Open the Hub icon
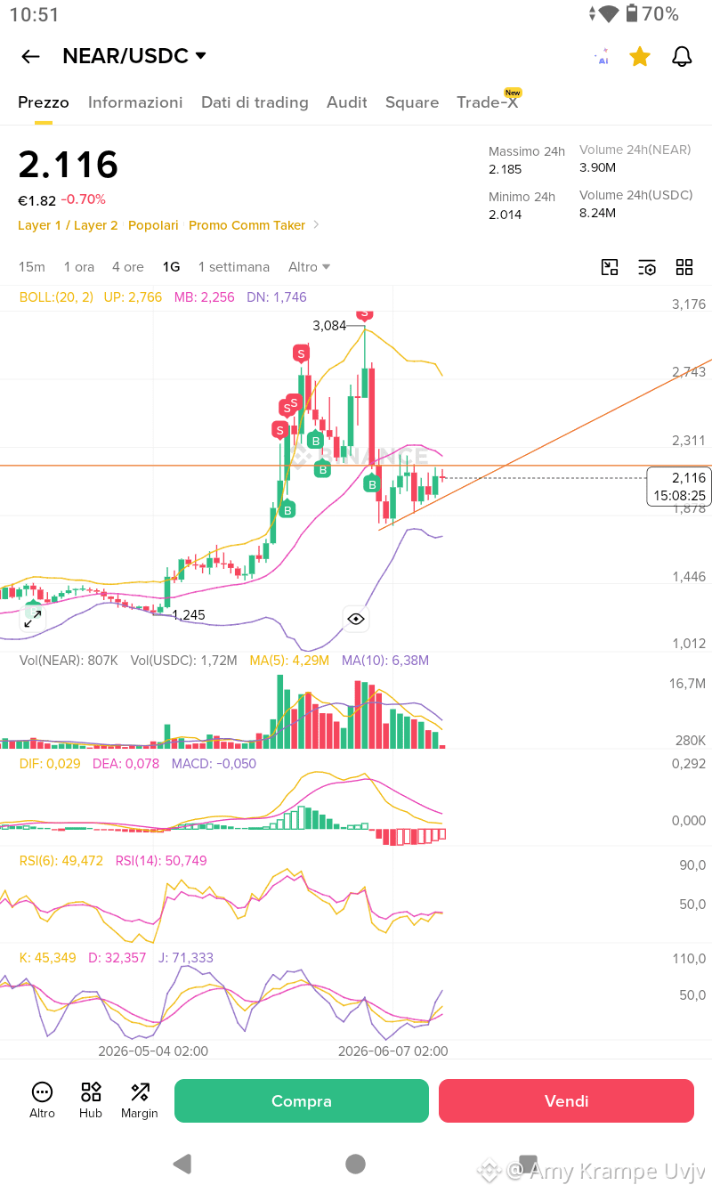 pyautogui.click(x=91, y=1100)
